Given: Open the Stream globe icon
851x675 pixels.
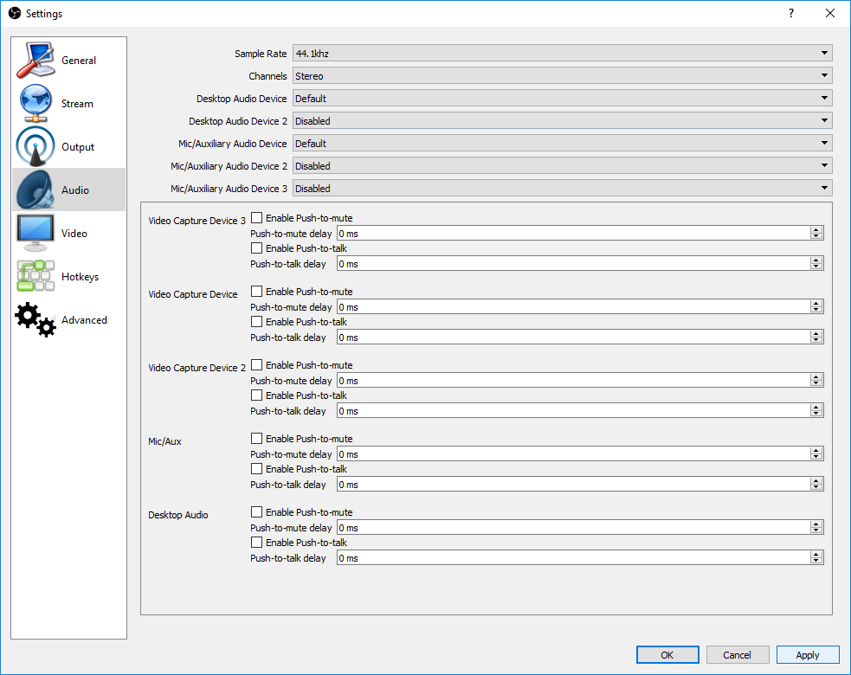Looking at the screenshot, I should pyautogui.click(x=35, y=104).
